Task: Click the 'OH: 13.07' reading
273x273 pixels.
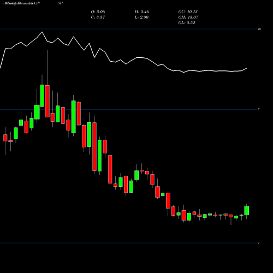Action: (188, 17)
